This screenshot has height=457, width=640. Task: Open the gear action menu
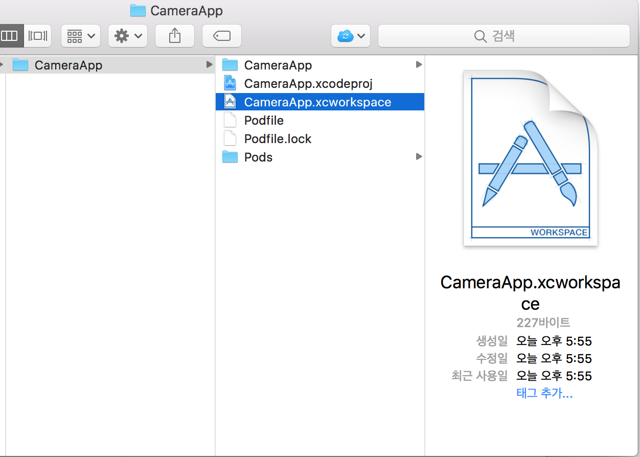[x=128, y=36]
